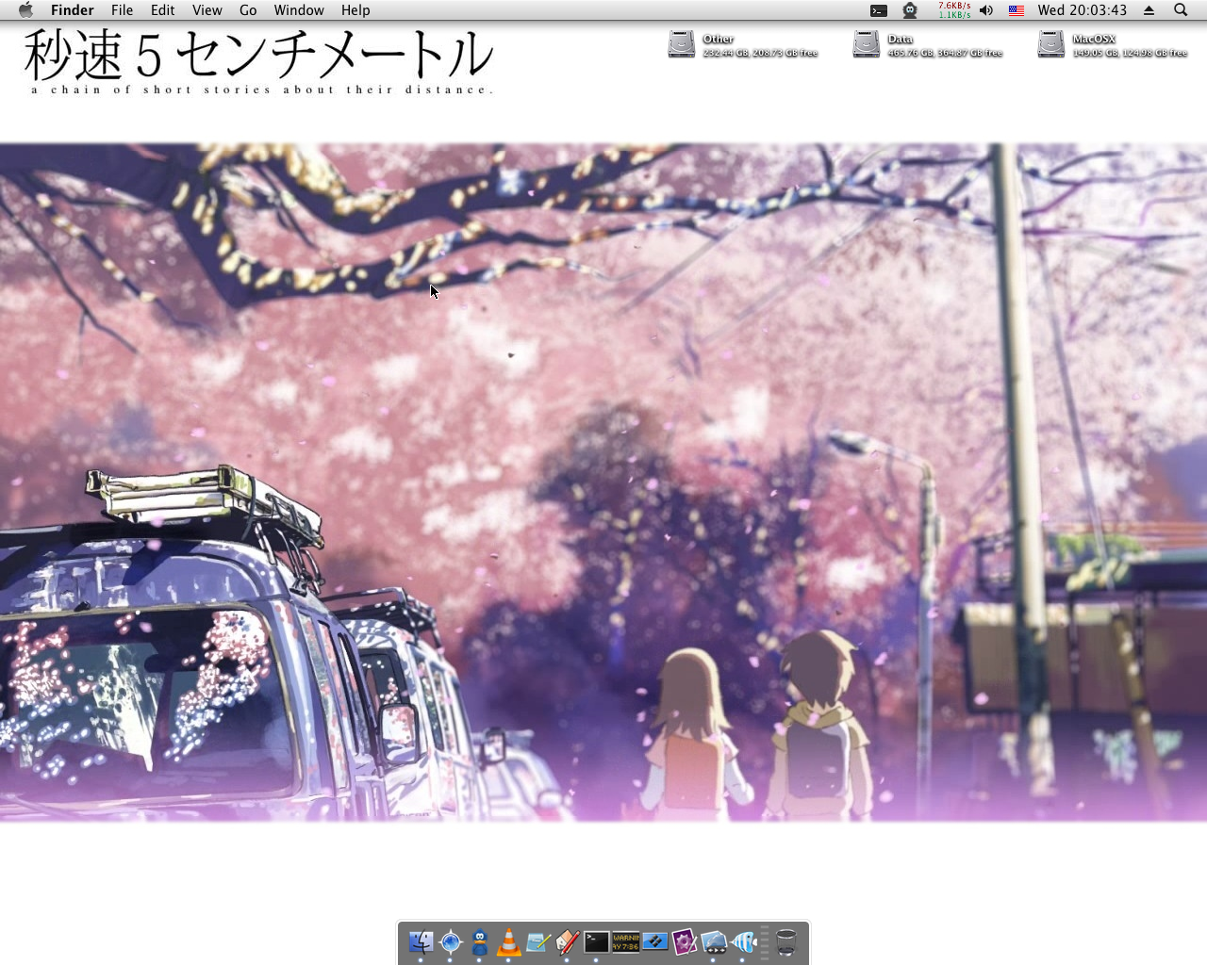Open the Help menu
Screen dimensions: 1207x965
(x=355, y=10)
